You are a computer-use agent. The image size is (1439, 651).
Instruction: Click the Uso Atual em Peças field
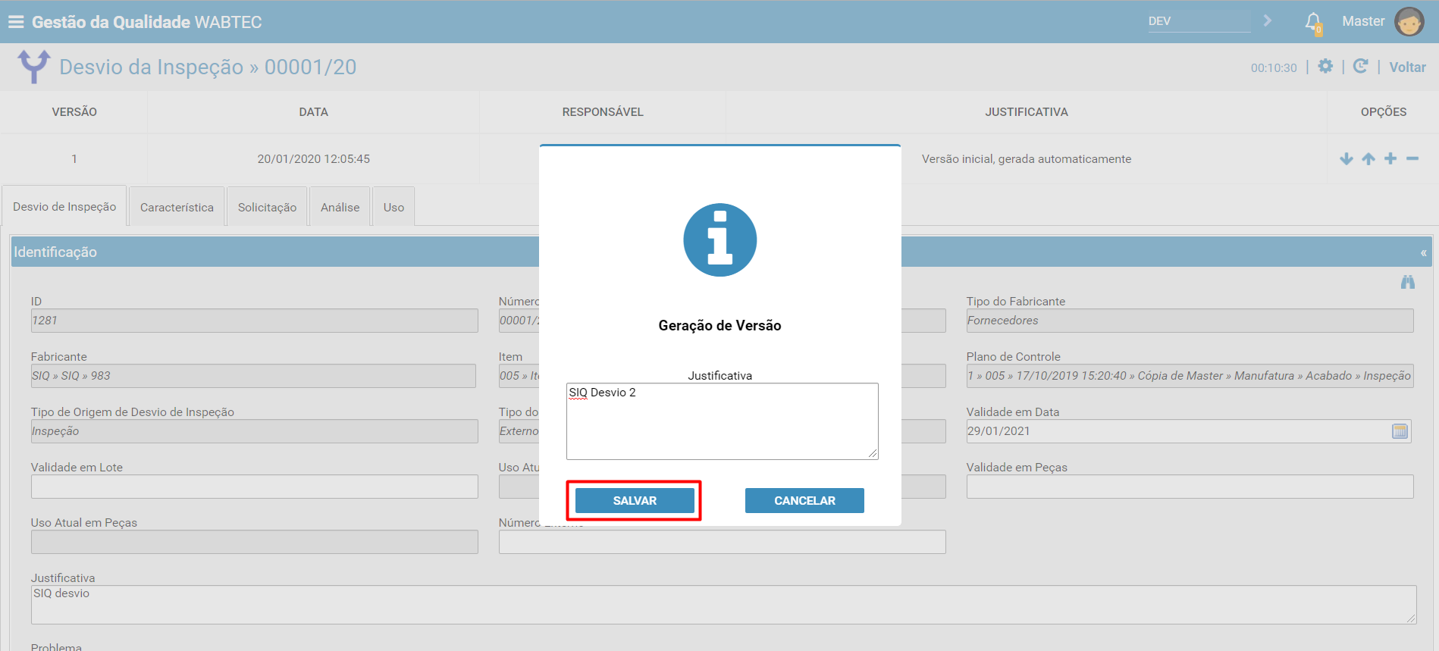254,542
